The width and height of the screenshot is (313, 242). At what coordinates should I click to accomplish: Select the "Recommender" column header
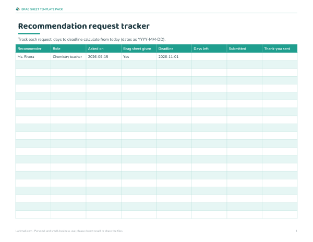click(33, 49)
